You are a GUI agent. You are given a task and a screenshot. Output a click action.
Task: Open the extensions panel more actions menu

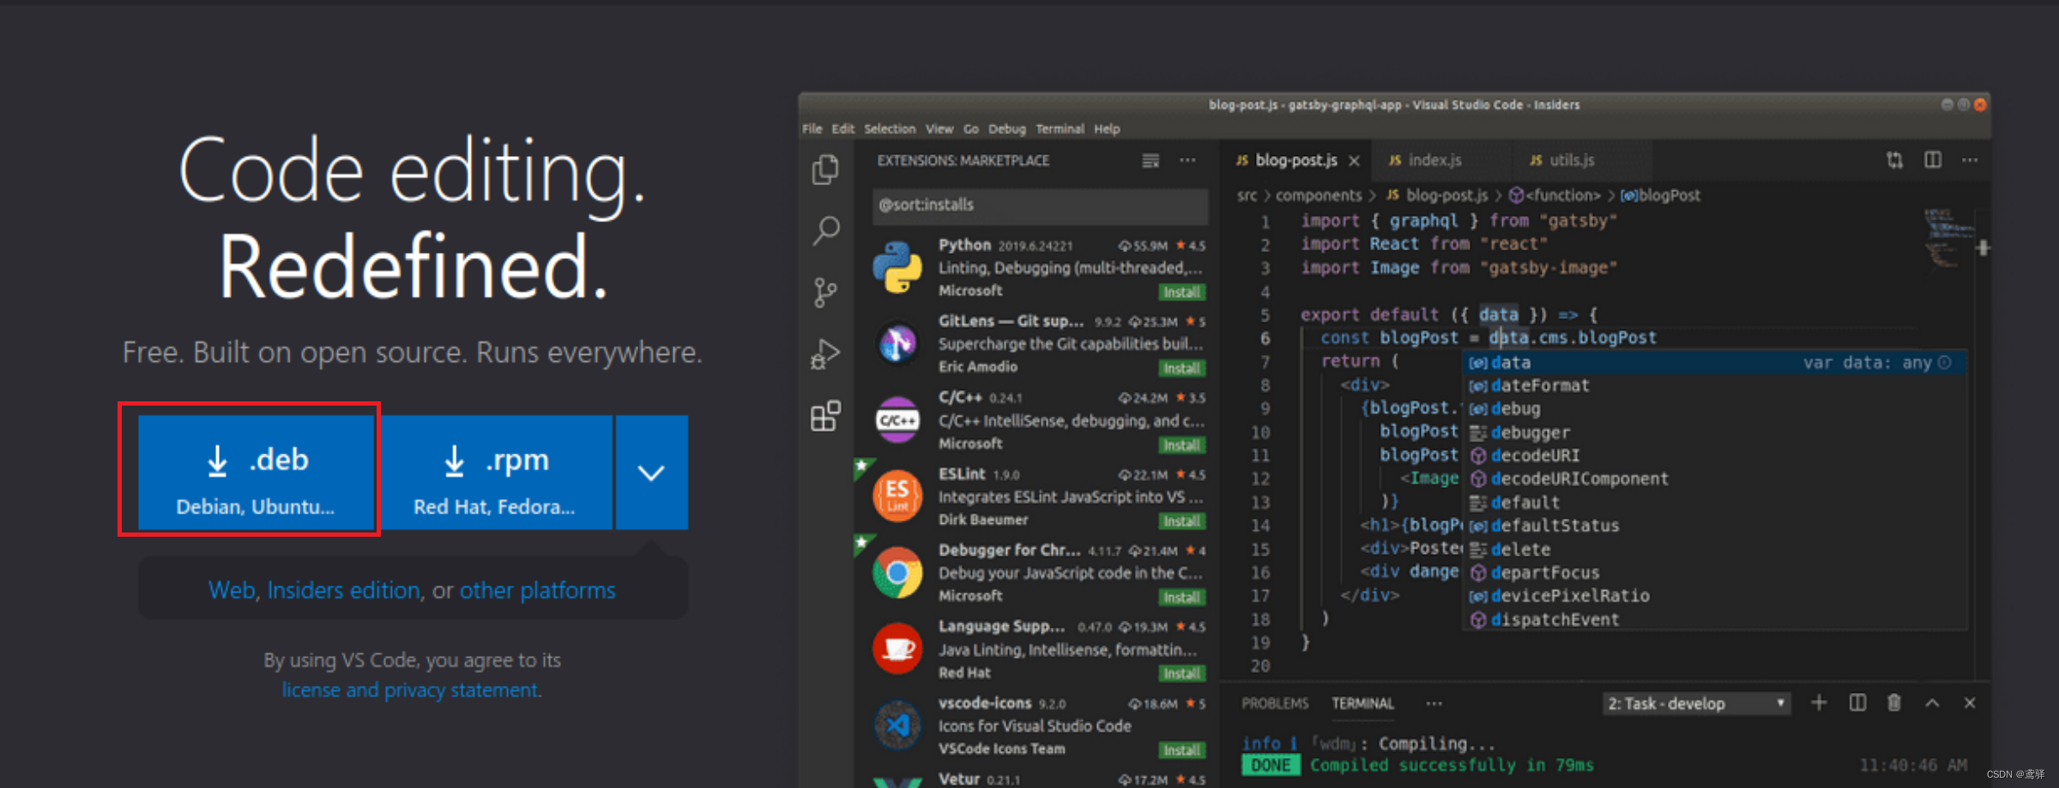pyautogui.click(x=1188, y=160)
